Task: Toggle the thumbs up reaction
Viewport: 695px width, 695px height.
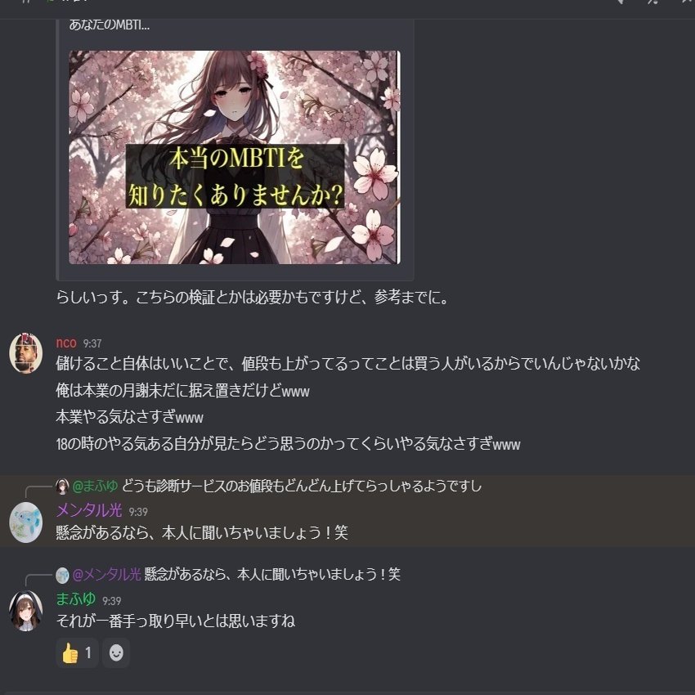Action: 77,653
